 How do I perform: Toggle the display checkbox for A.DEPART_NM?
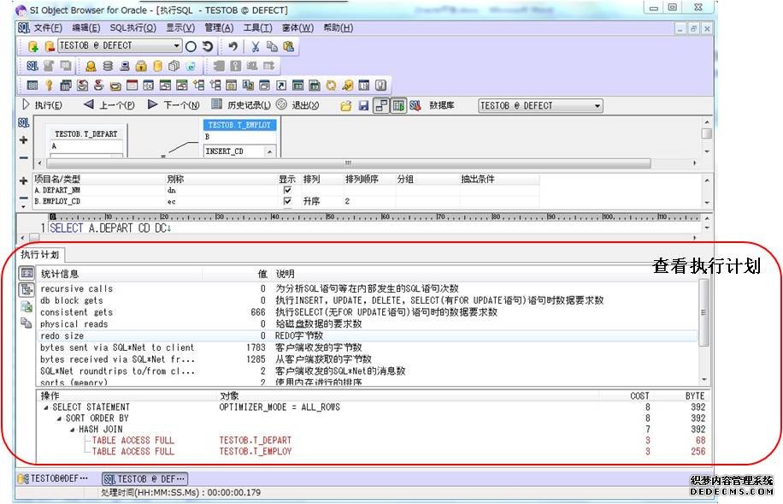tap(287, 190)
